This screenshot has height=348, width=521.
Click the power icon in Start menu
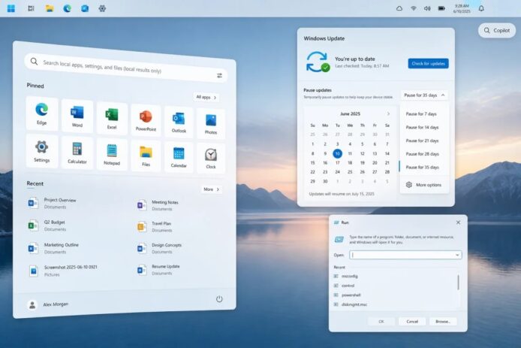(219, 298)
